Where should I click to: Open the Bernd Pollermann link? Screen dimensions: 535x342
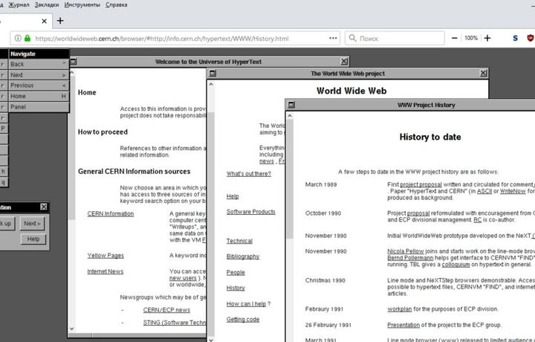tap(410, 258)
